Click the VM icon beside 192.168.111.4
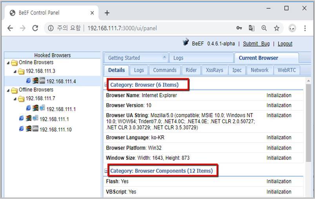This screenshot has width=315, height=199. pos(42,80)
